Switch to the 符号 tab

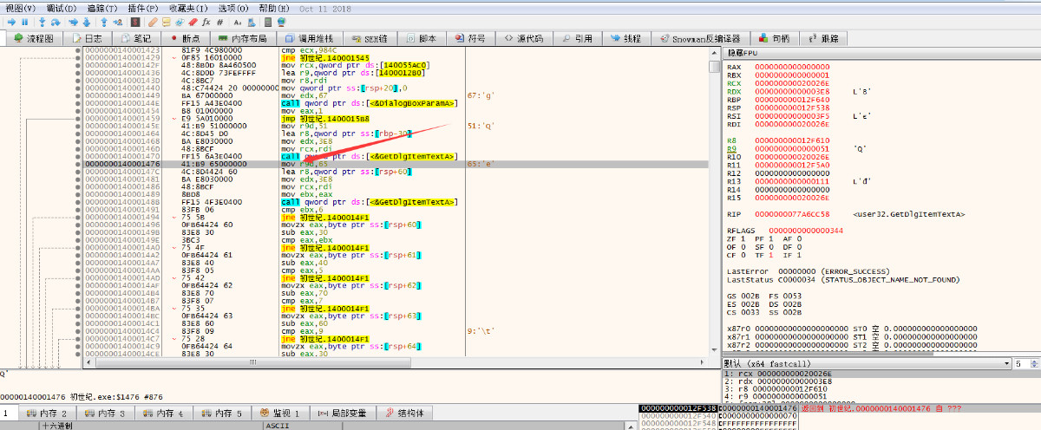pos(469,38)
